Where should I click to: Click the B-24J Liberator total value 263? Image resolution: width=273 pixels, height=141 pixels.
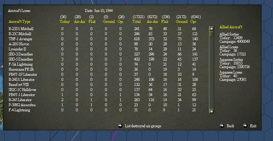click(x=137, y=100)
